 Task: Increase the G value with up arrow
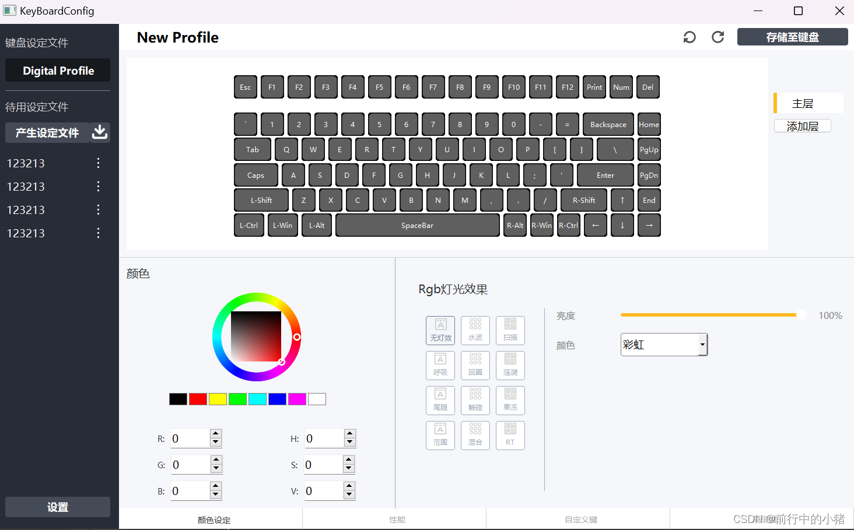coord(216,460)
